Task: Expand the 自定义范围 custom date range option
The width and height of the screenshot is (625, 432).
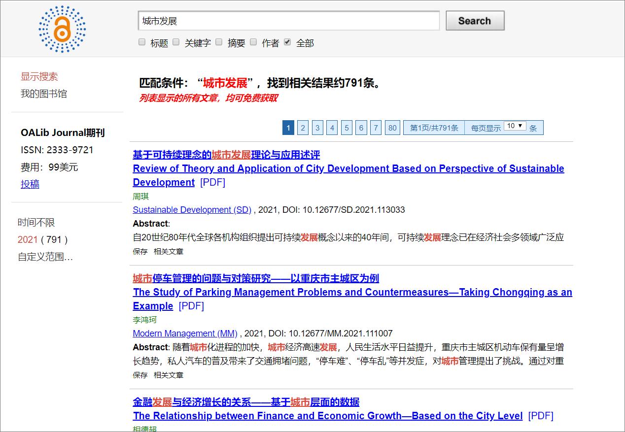Action: (x=45, y=256)
